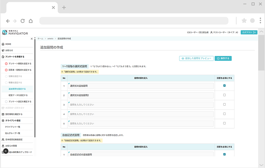Click the bookmark star icon
The height and width of the screenshot is (168, 265).
coord(244,21)
